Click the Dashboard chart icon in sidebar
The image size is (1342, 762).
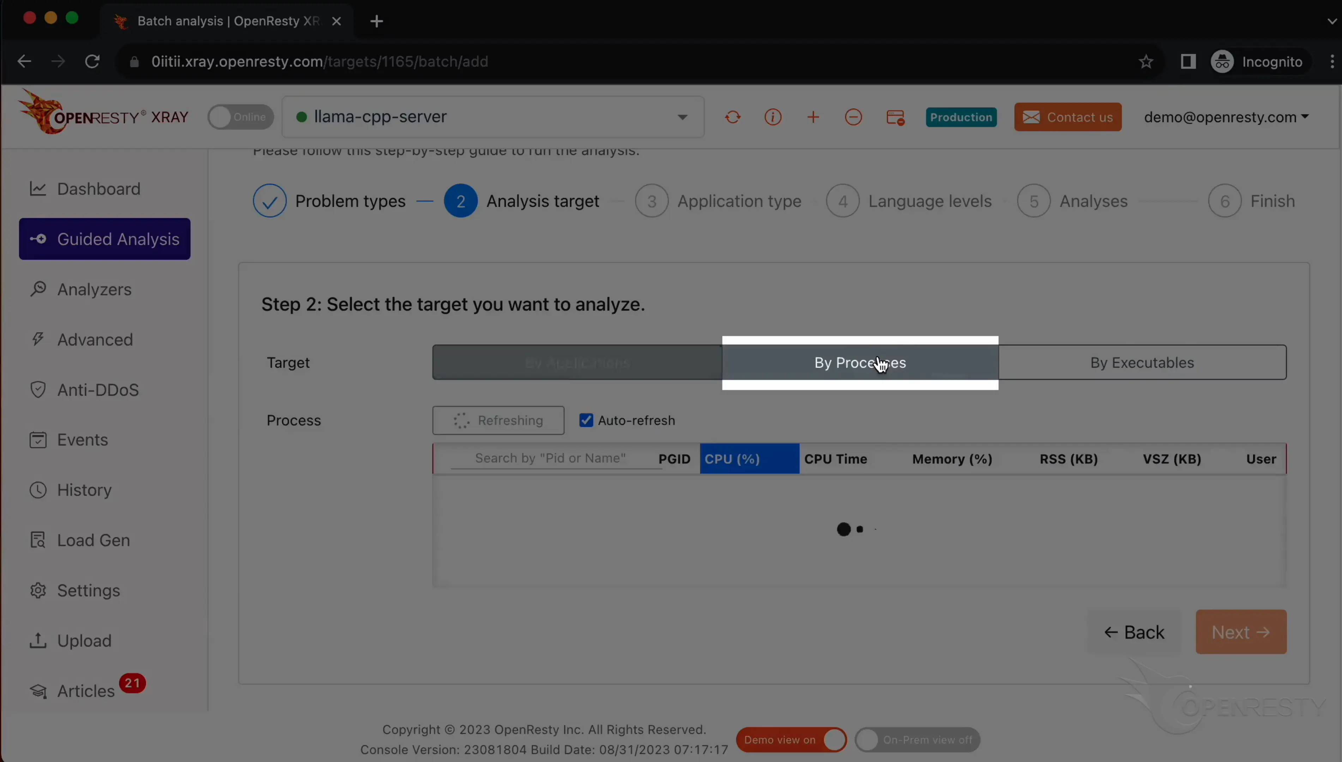pos(38,188)
